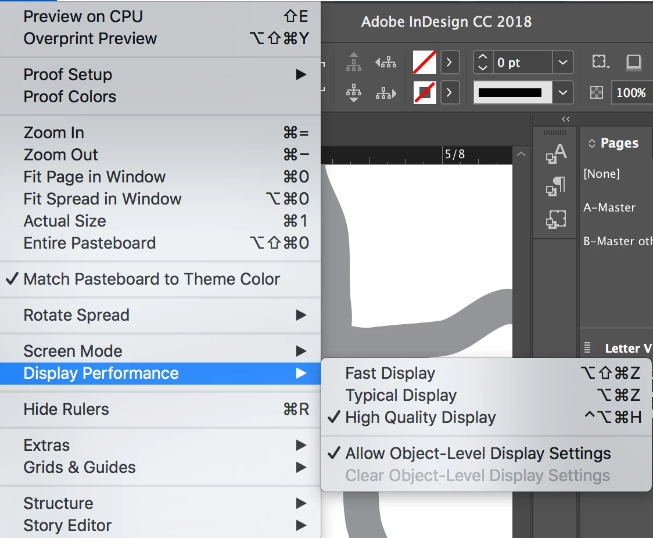Open the stroke style dropdown arrow
653x538 pixels.
pos(562,92)
